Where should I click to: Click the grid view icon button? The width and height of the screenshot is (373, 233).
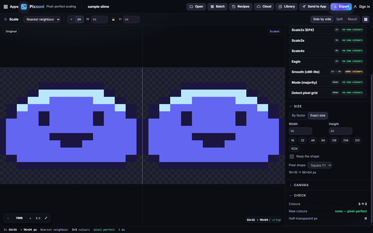click(366, 19)
